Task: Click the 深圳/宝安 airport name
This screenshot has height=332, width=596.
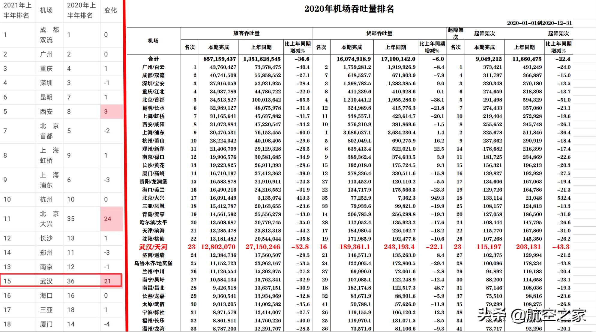Action: [x=153, y=84]
